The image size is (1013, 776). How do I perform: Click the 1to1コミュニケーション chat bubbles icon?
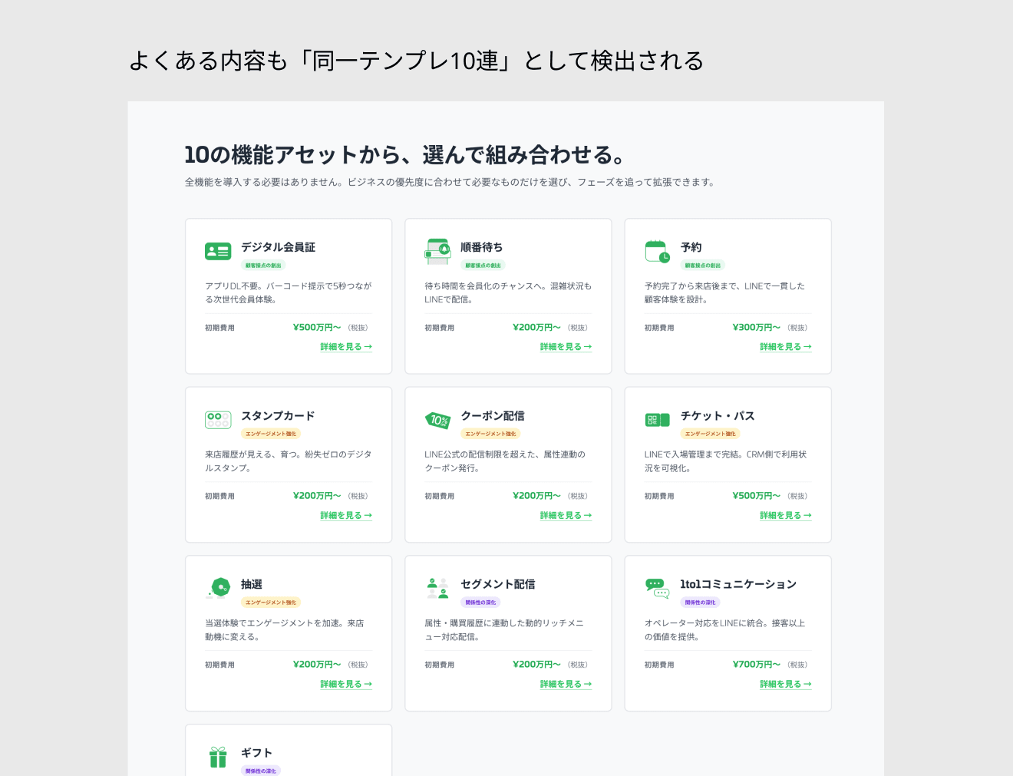(x=657, y=588)
